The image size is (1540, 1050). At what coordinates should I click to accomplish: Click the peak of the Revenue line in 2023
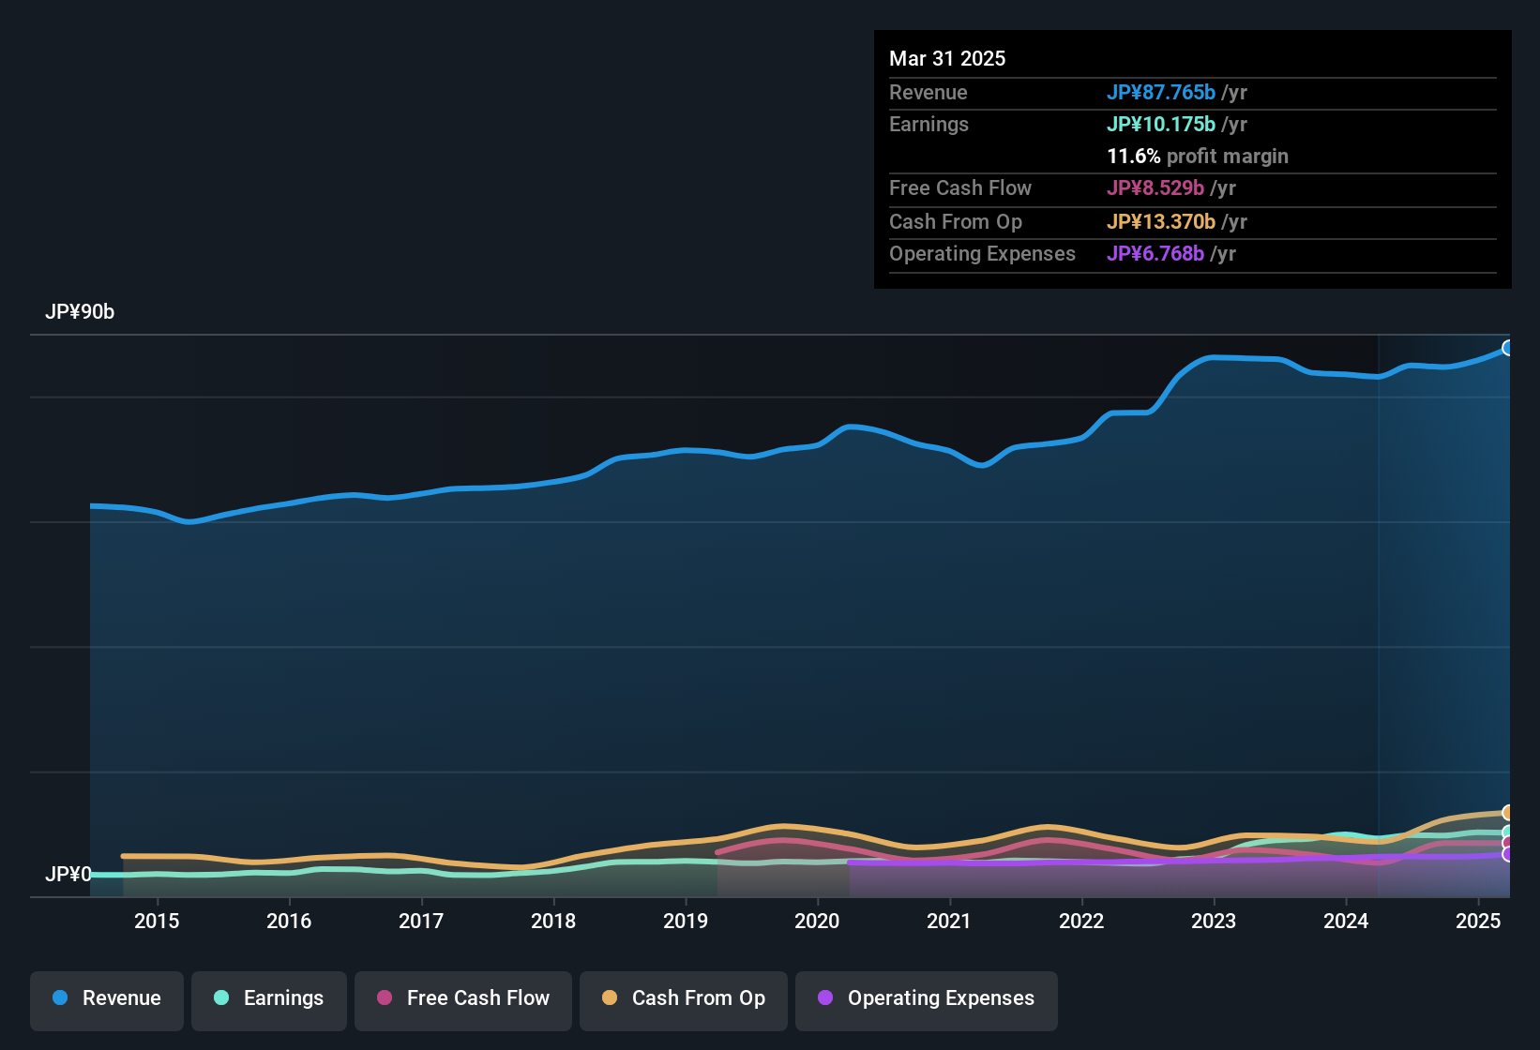(1229, 357)
